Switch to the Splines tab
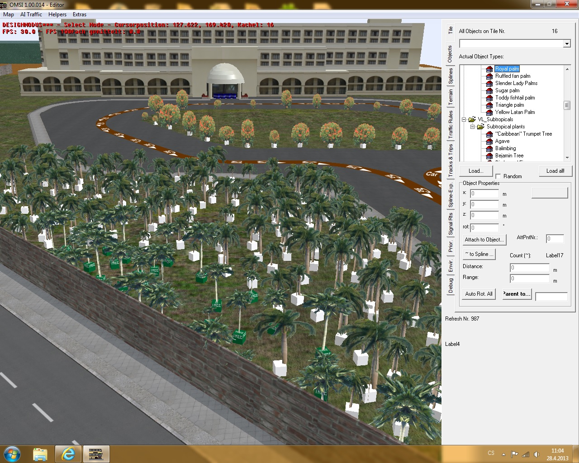This screenshot has width=579, height=463. click(x=451, y=76)
